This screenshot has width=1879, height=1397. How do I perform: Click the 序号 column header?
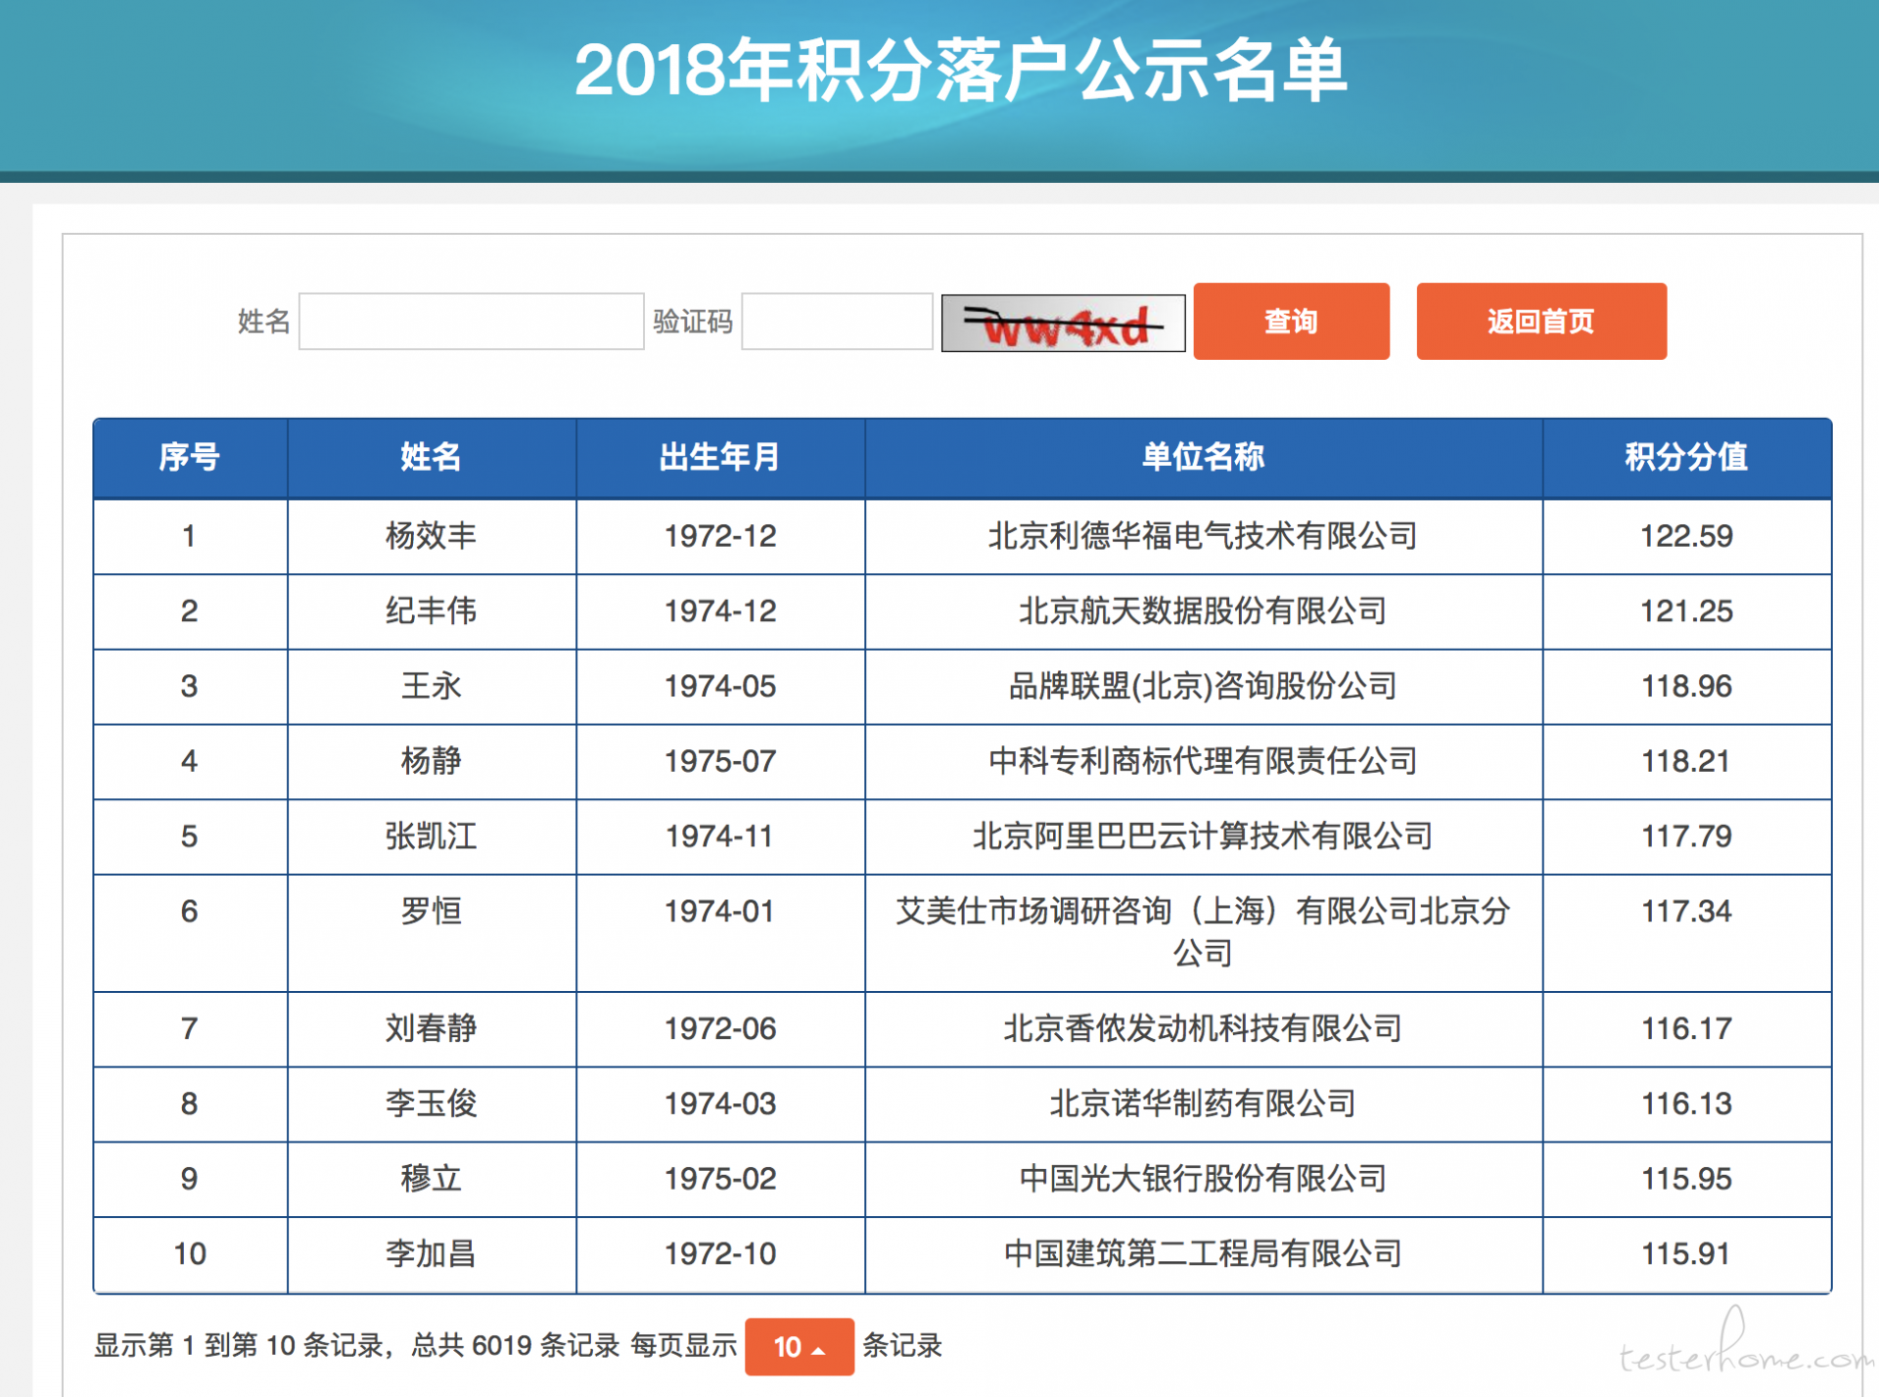point(190,457)
